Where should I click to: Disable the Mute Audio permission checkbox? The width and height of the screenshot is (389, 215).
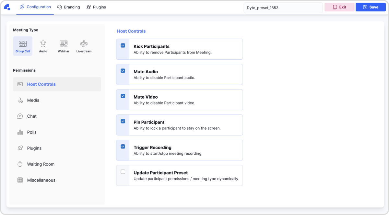point(123,71)
